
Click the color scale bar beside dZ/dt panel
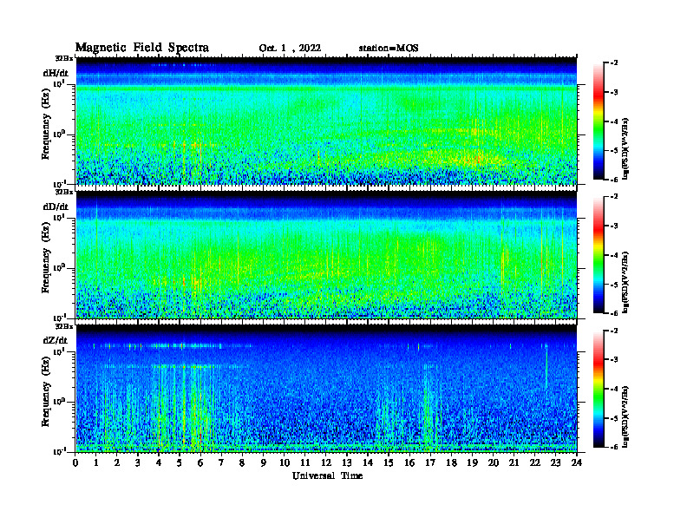click(x=599, y=389)
